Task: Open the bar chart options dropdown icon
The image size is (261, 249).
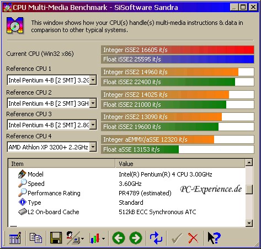Action: [97, 238]
